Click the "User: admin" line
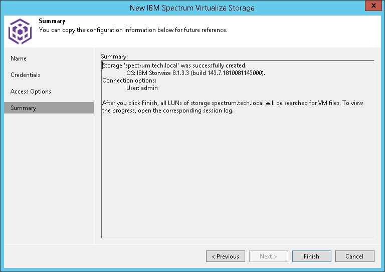 (142, 88)
